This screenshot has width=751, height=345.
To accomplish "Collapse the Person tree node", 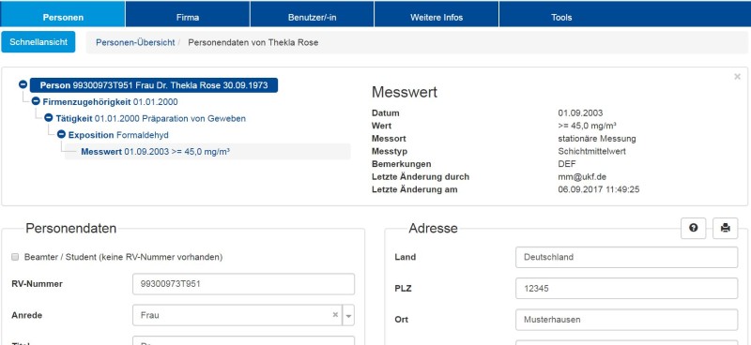I will 23,84.
